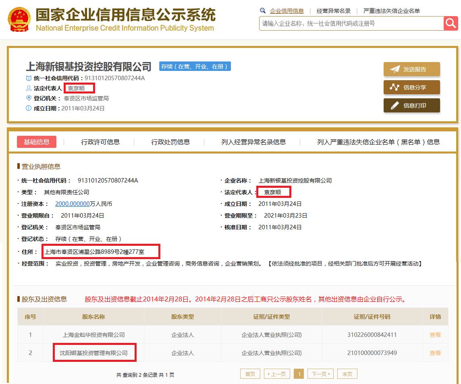Click the paper plane icon on 发送报告

(x=395, y=69)
